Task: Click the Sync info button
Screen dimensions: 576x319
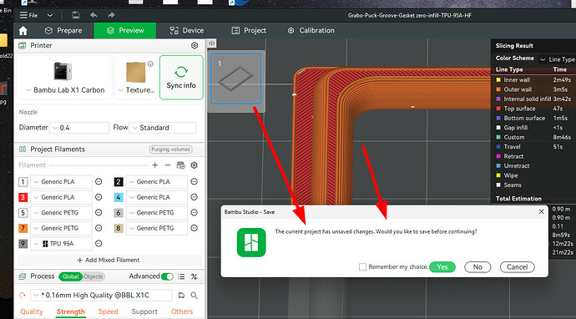Action: click(181, 78)
